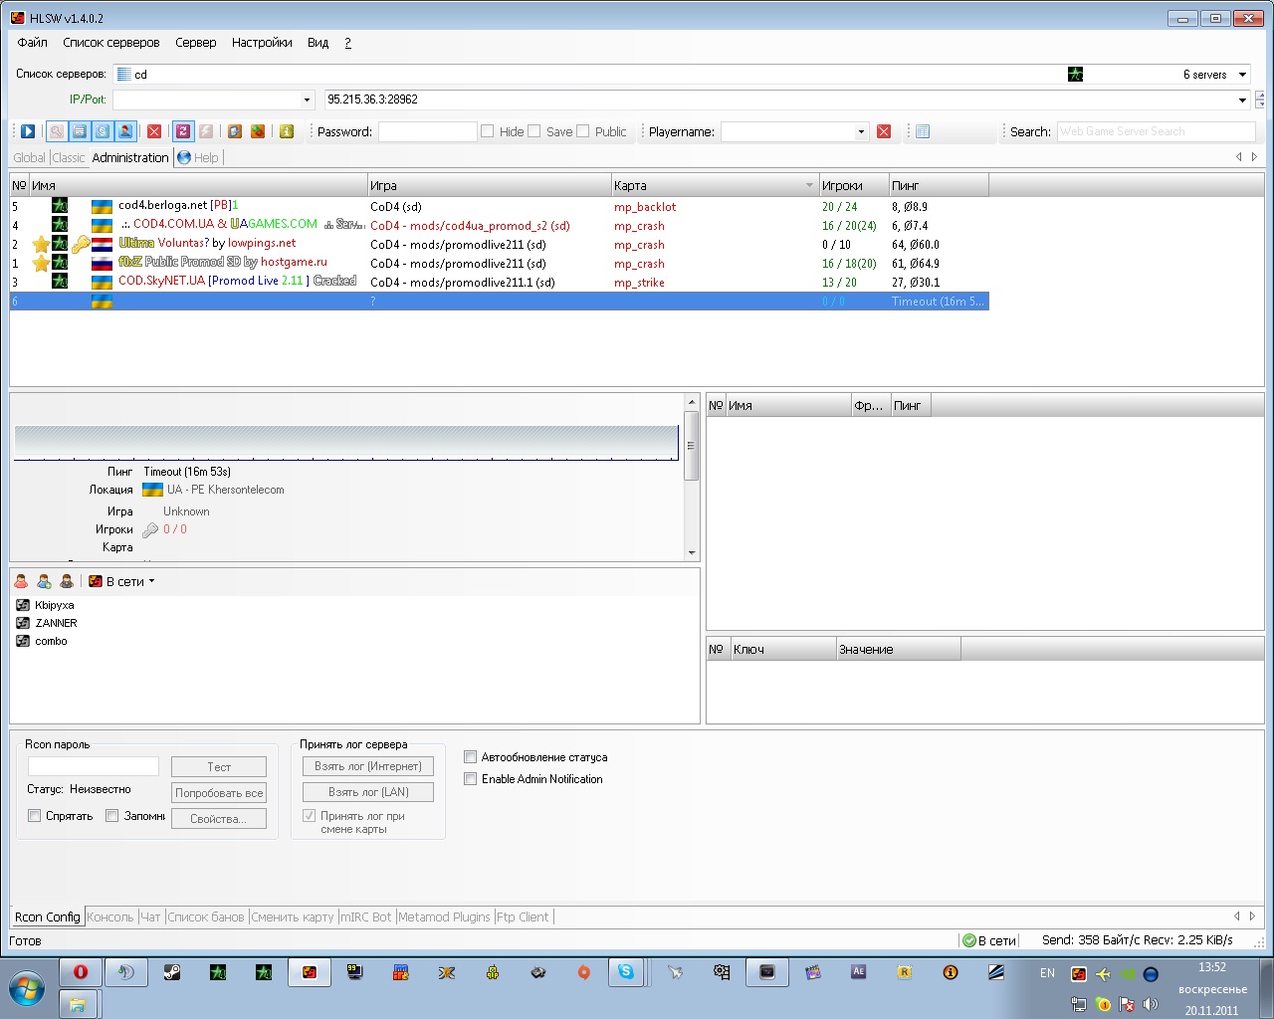Click the red X icon after panel toggles

tap(154, 131)
